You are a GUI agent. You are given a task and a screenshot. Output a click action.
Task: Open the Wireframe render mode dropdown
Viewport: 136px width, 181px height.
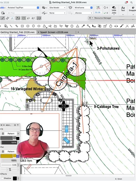pyautogui.click(x=83, y=8)
